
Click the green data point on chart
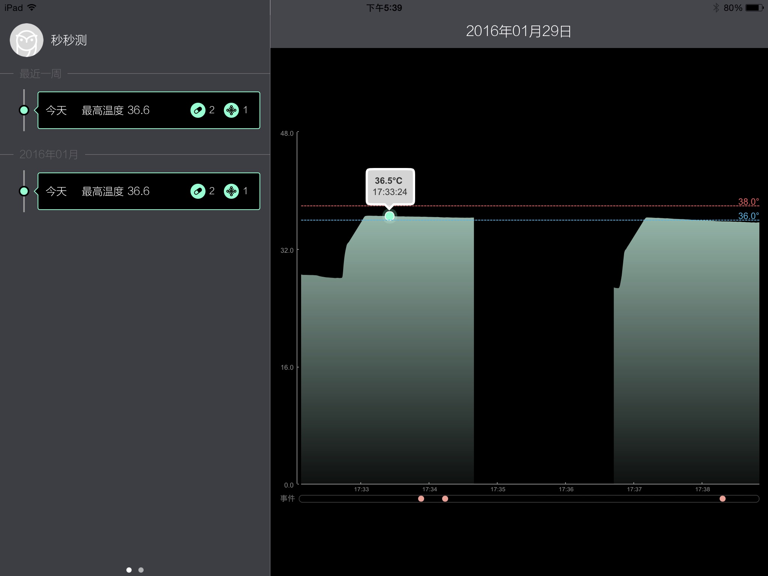tap(390, 216)
